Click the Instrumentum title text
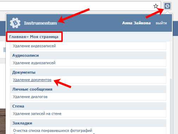178x134 pixels. tap(41, 23)
